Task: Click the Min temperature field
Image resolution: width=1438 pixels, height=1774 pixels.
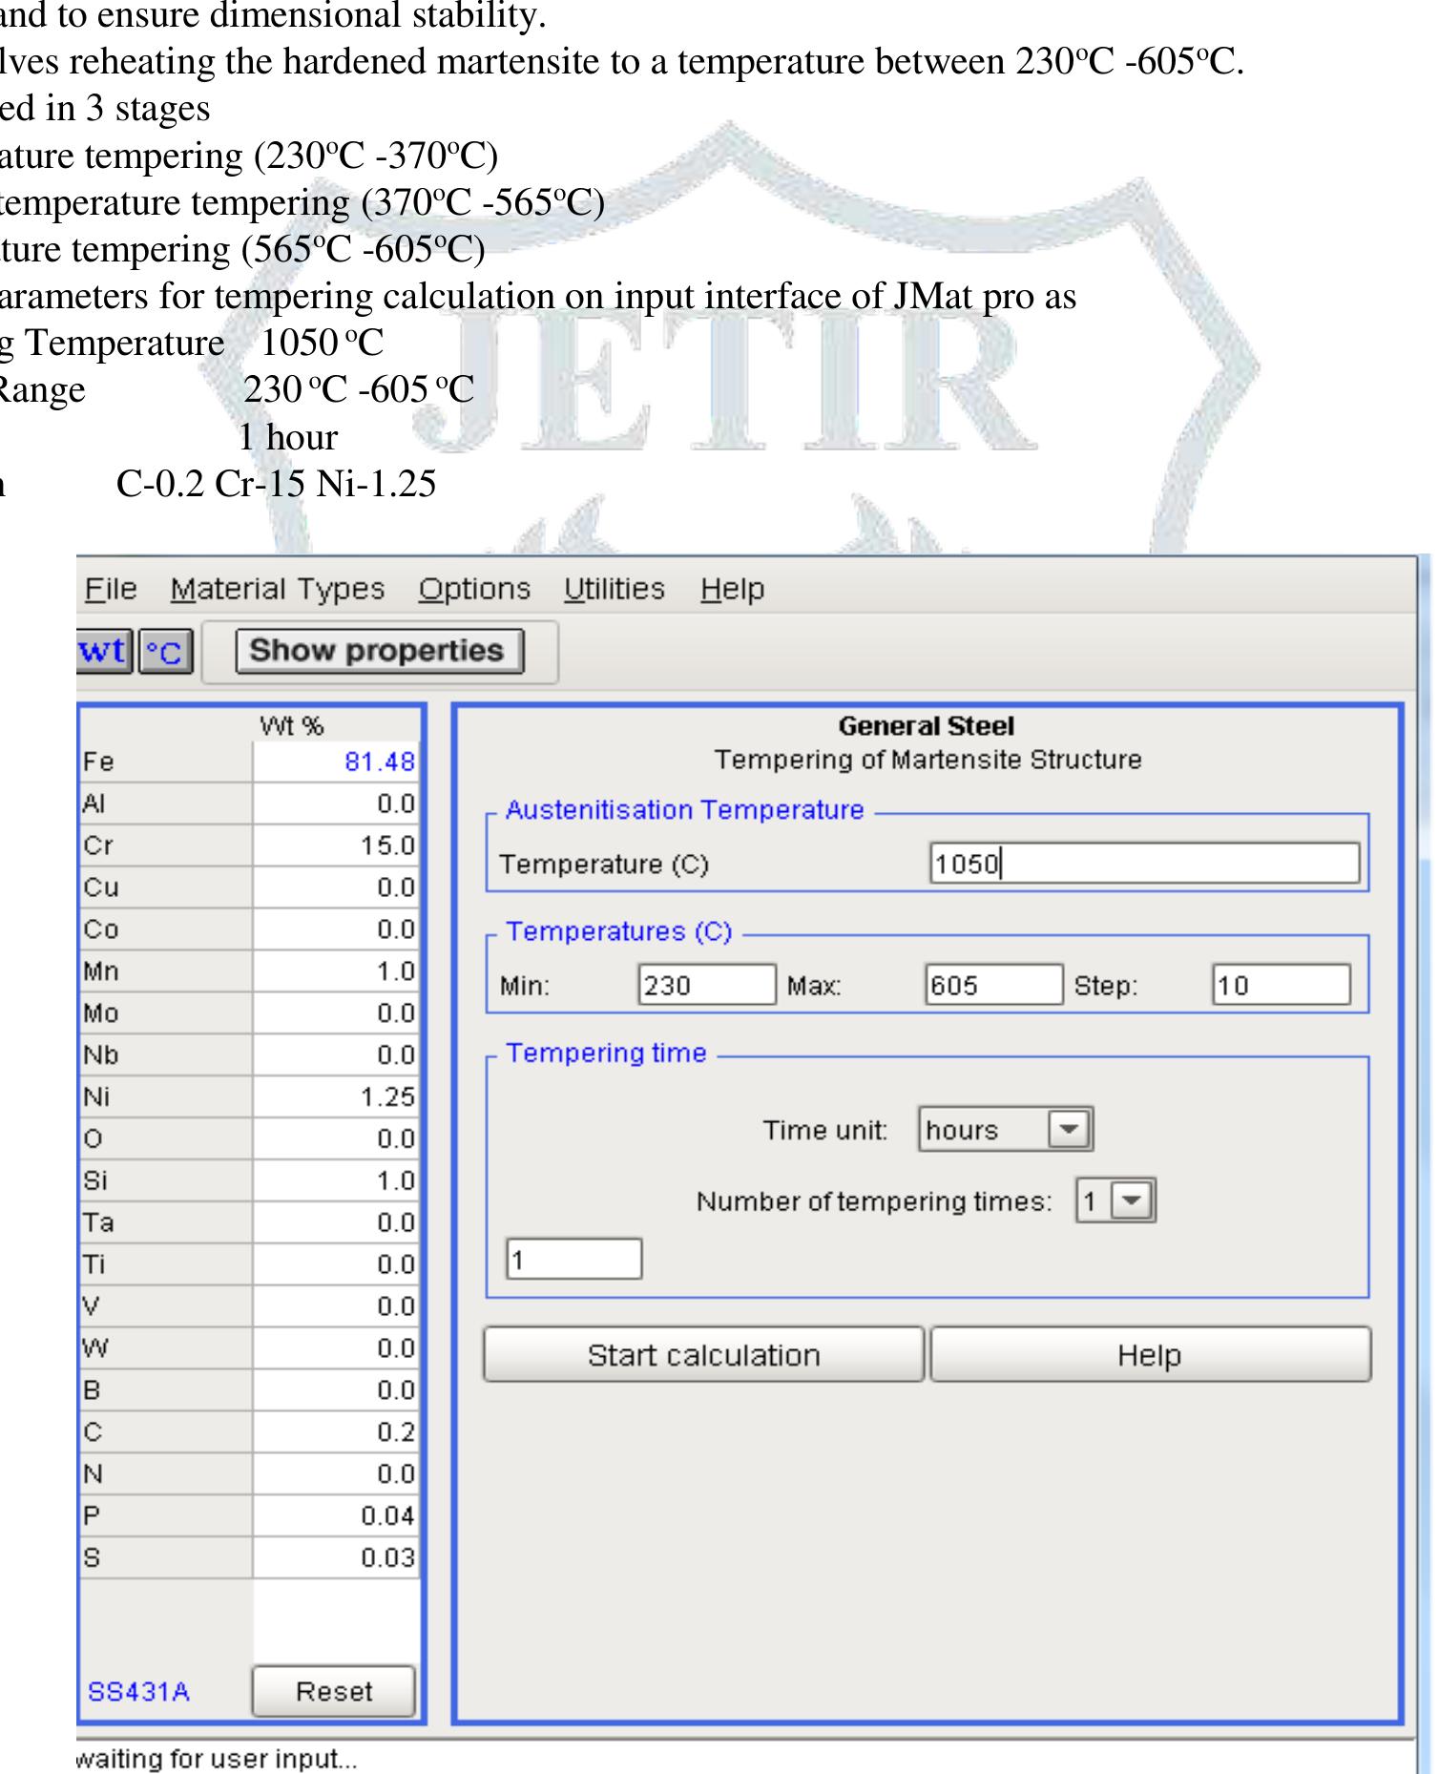Action: (x=706, y=985)
